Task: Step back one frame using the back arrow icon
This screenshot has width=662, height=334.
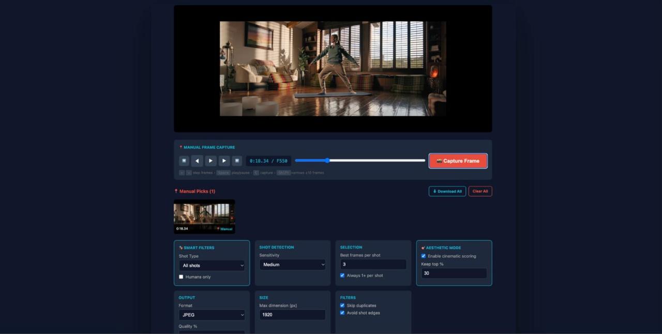Action: (197, 160)
